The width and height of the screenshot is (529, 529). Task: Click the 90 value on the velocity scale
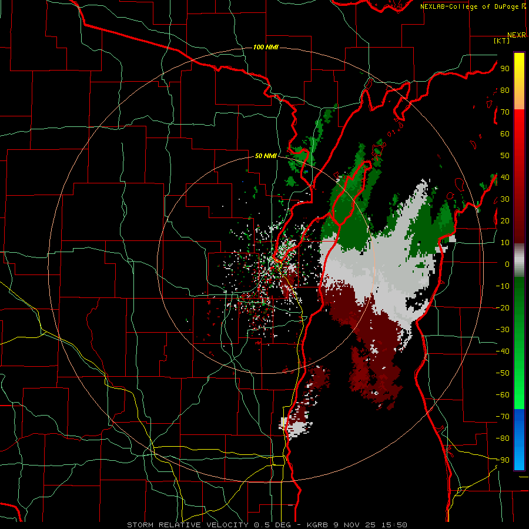coord(505,69)
